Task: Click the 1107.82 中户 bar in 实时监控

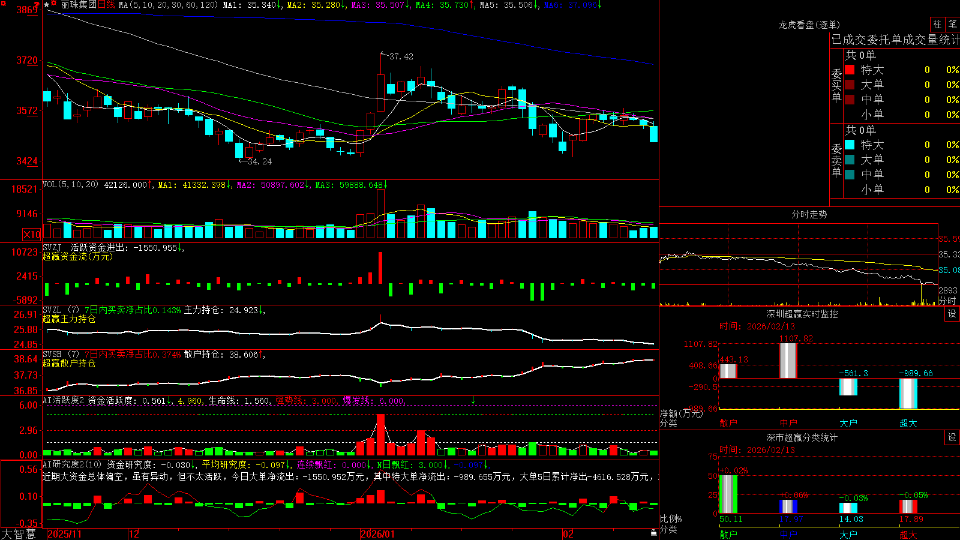Action: [x=788, y=361]
